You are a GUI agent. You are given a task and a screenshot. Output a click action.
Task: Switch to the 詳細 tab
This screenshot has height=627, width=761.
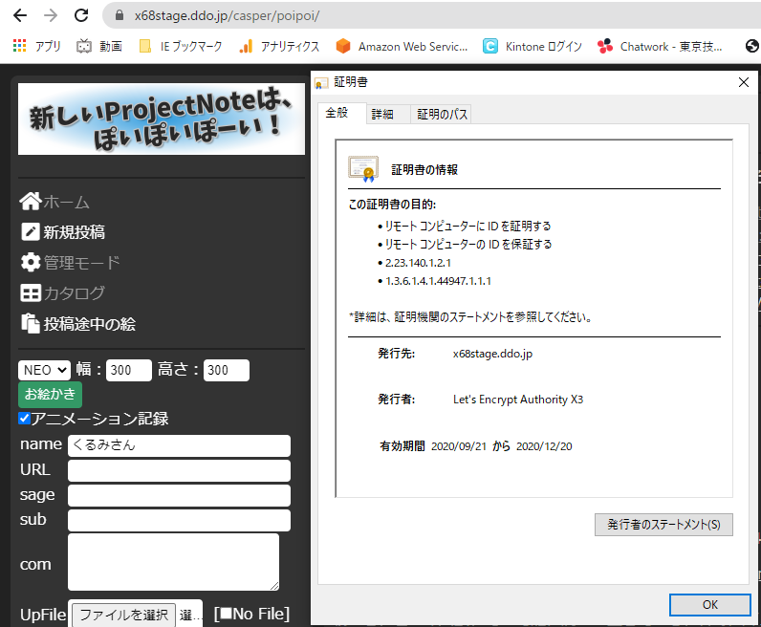click(x=382, y=114)
